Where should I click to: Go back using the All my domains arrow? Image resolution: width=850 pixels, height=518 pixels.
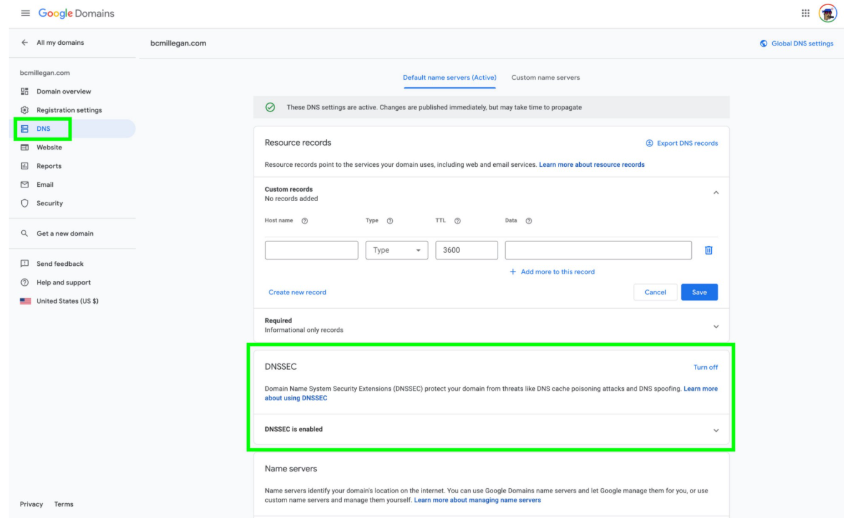point(25,43)
